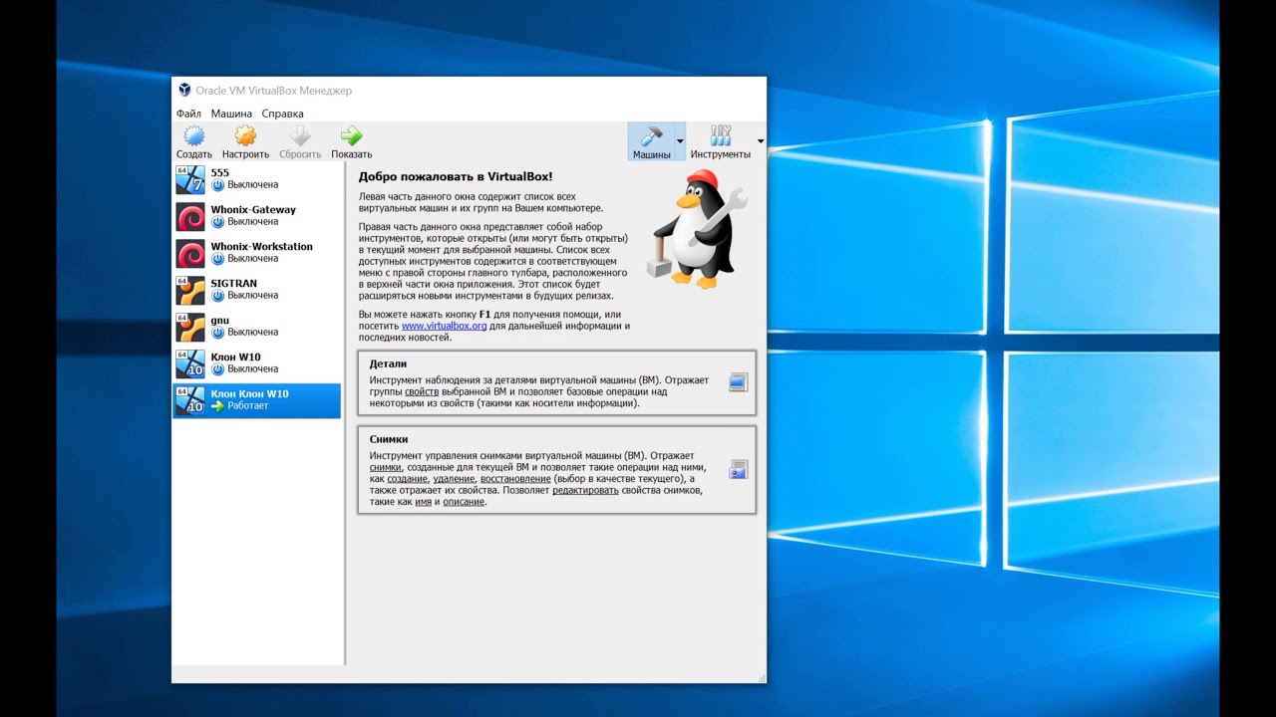Follow the описание link
The height and width of the screenshot is (717, 1276).
pyautogui.click(x=464, y=502)
